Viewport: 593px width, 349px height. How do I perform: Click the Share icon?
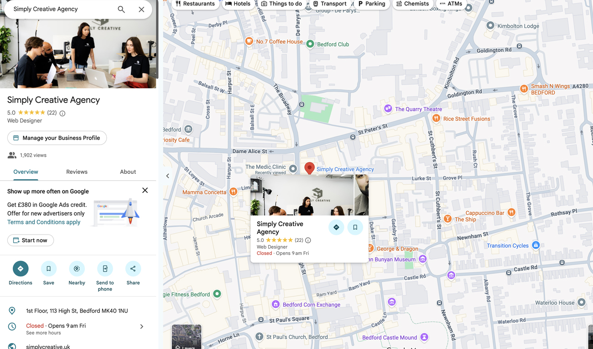point(133,269)
